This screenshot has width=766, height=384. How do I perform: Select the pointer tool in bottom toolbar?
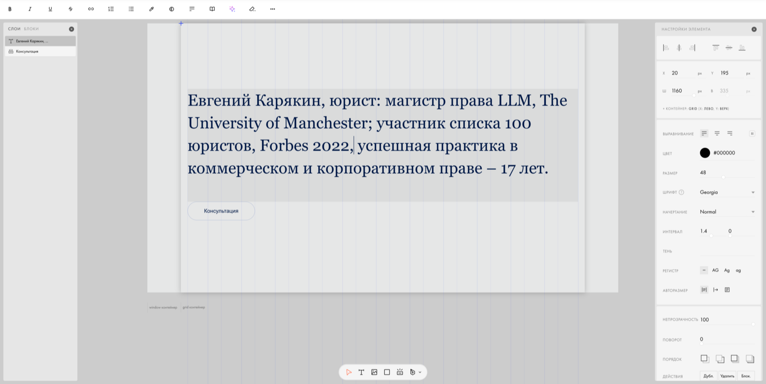349,372
